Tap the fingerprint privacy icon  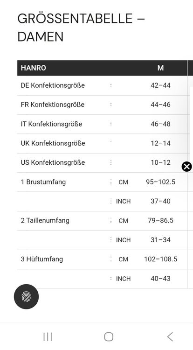(26, 297)
